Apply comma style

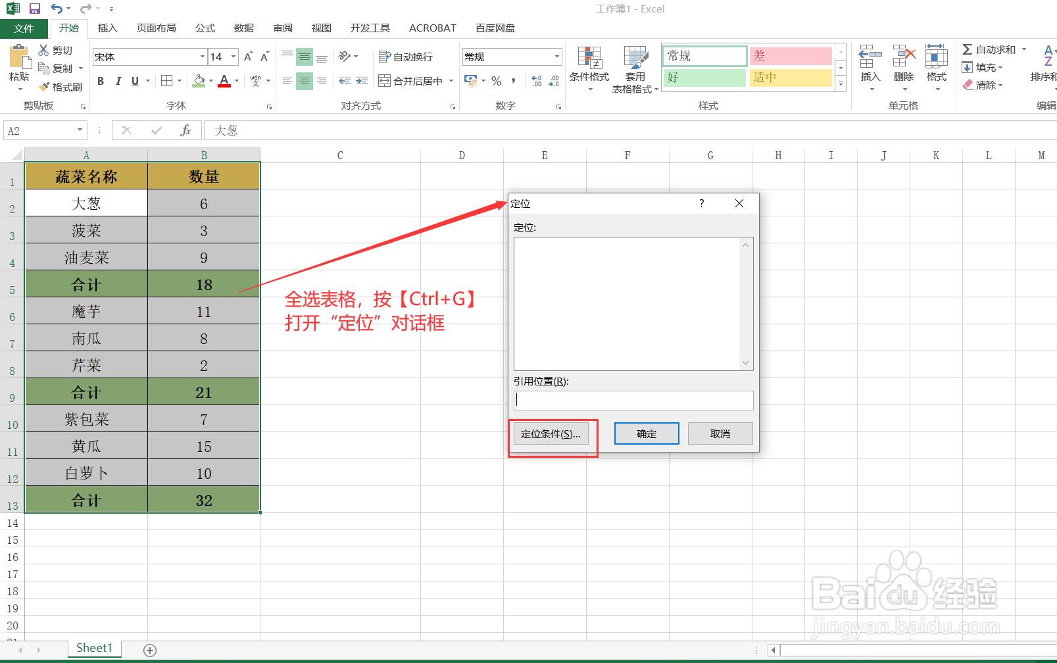tap(514, 81)
